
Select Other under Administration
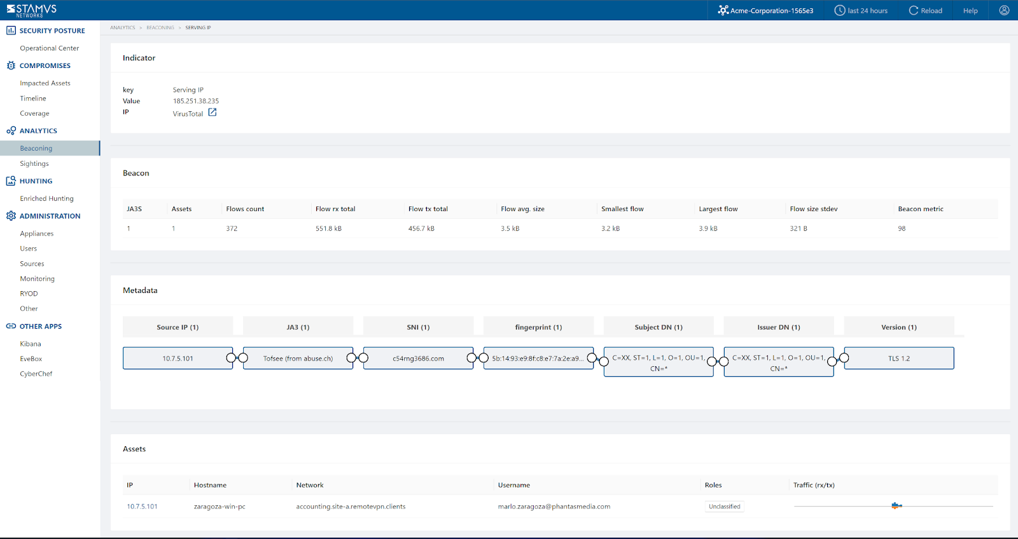pyautogui.click(x=29, y=309)
